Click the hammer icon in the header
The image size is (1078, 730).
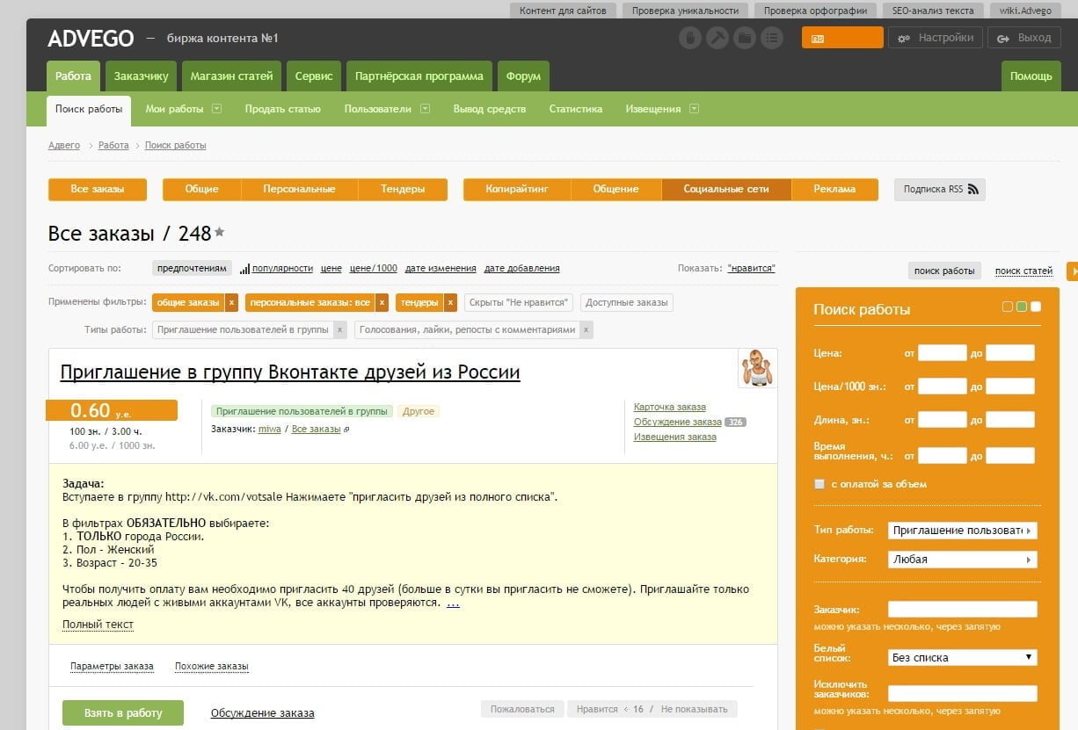717,38
